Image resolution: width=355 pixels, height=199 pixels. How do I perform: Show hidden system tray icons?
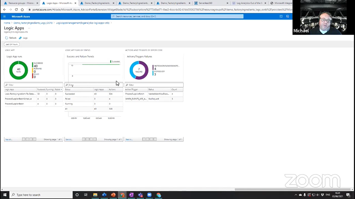(296, 195)
